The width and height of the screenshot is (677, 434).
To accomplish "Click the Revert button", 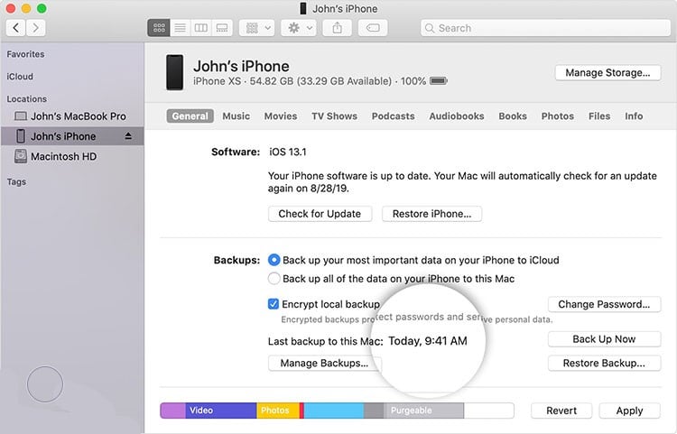I will point(561,411).
